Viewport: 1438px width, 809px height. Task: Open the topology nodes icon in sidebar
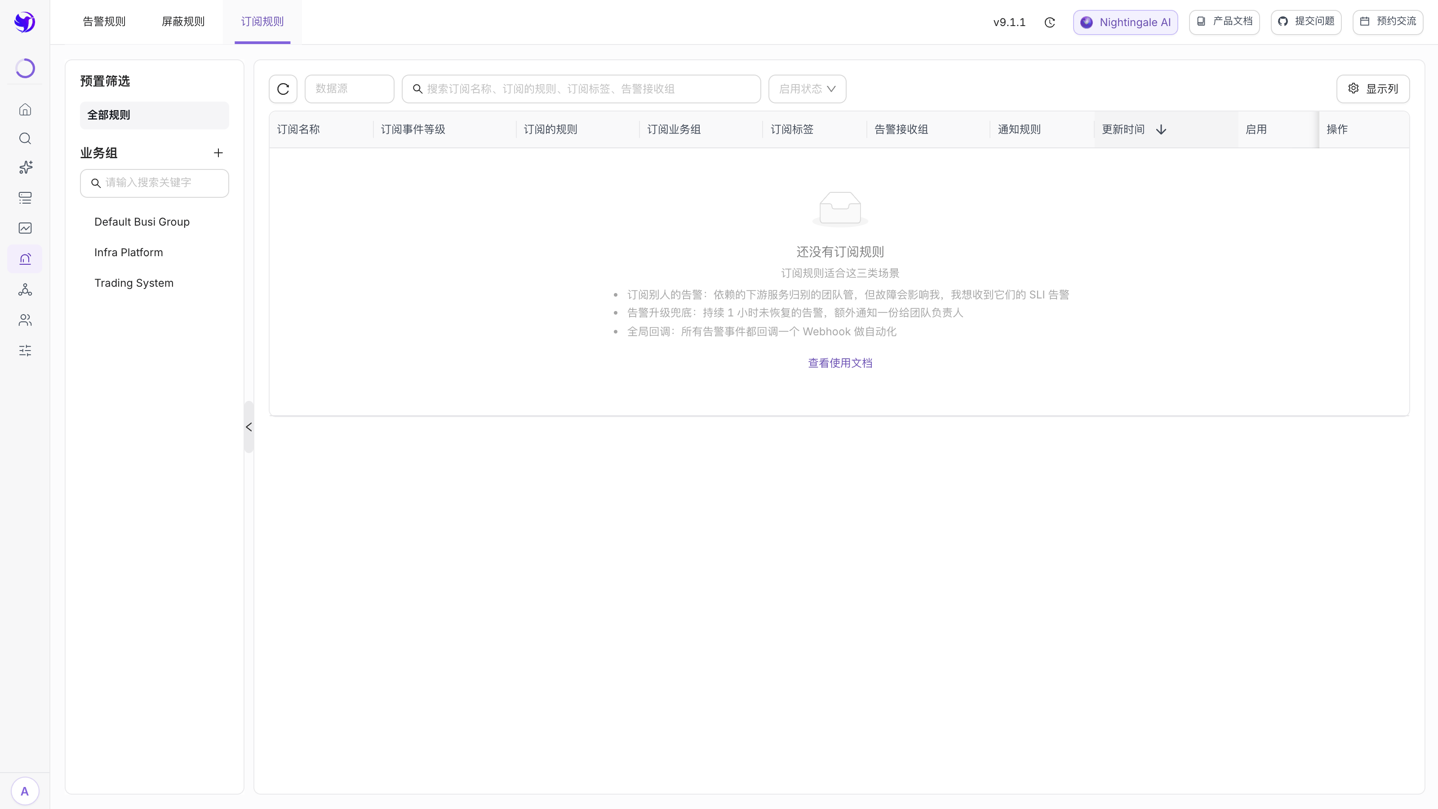pos(25,289)
